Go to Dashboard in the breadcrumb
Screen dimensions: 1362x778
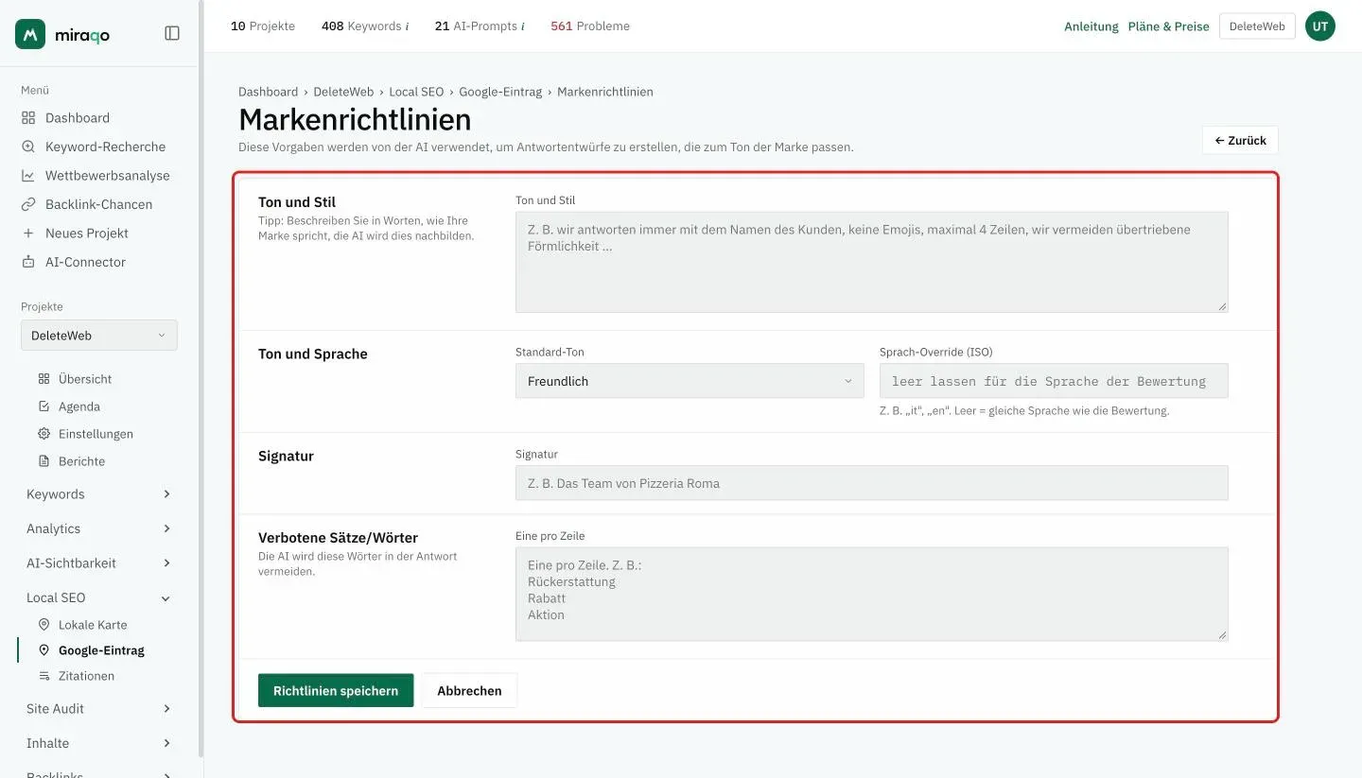(268, 92)
